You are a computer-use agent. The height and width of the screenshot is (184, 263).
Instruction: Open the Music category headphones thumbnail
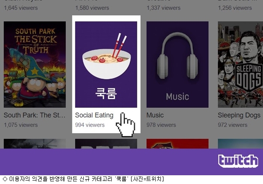pos(178,64)
